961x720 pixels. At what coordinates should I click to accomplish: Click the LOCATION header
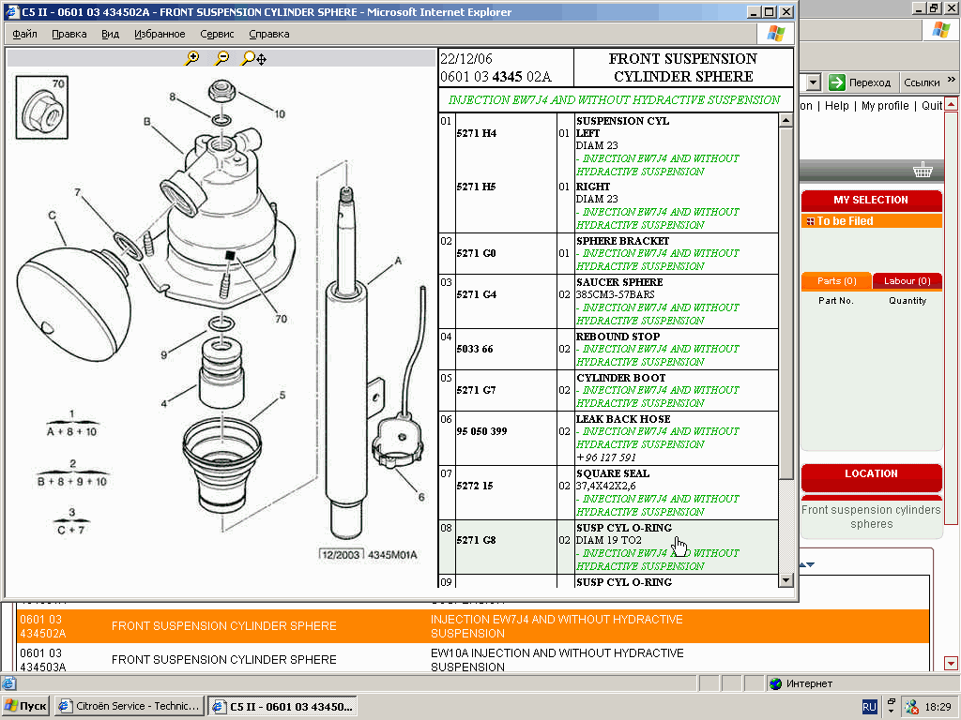pyautogui.click(x=871, y=473)
